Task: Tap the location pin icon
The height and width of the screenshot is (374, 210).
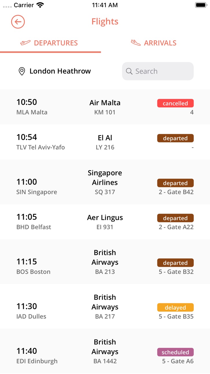Action: [22, 71]
